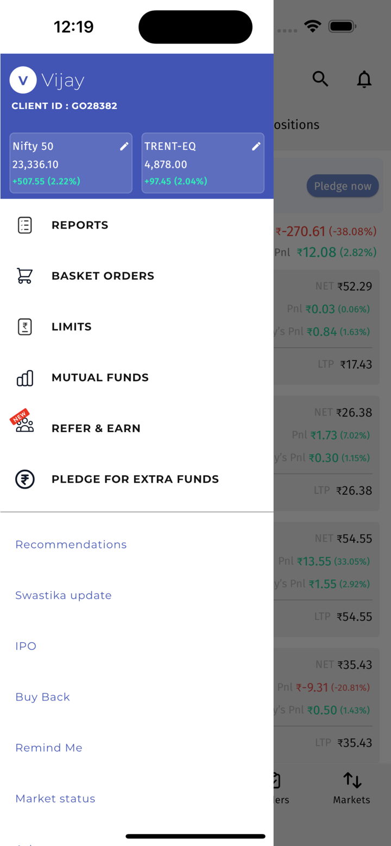The image size is (391, 846).
Task: Open the MUTUAL FUNDS menu item
Action: 100,377
